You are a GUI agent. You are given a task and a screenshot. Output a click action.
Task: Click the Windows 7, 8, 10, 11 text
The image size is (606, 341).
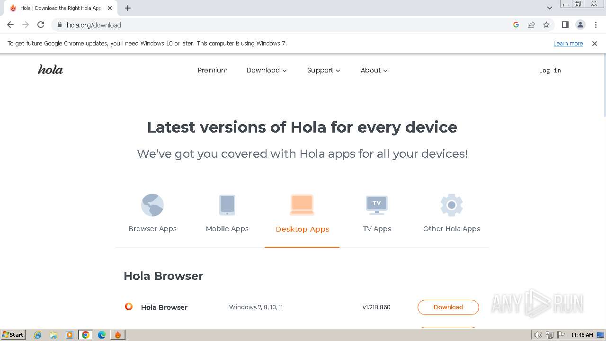(256, 307)
